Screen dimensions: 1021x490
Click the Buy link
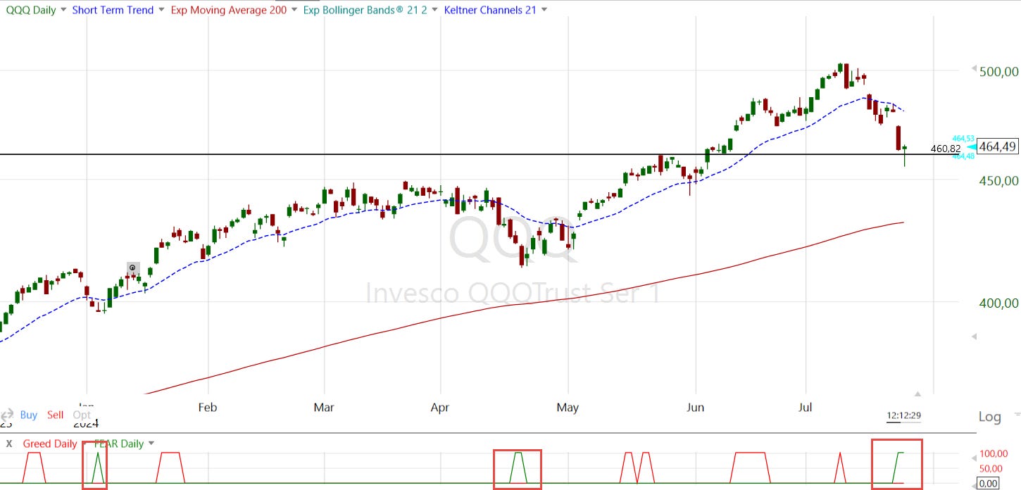(29, 415)
